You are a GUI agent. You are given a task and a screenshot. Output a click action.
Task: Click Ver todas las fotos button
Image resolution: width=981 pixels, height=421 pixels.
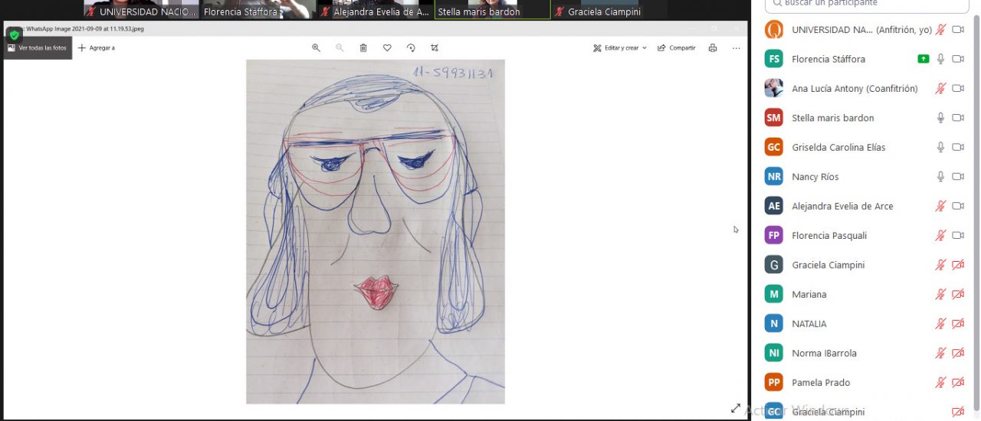click(37, 47)
